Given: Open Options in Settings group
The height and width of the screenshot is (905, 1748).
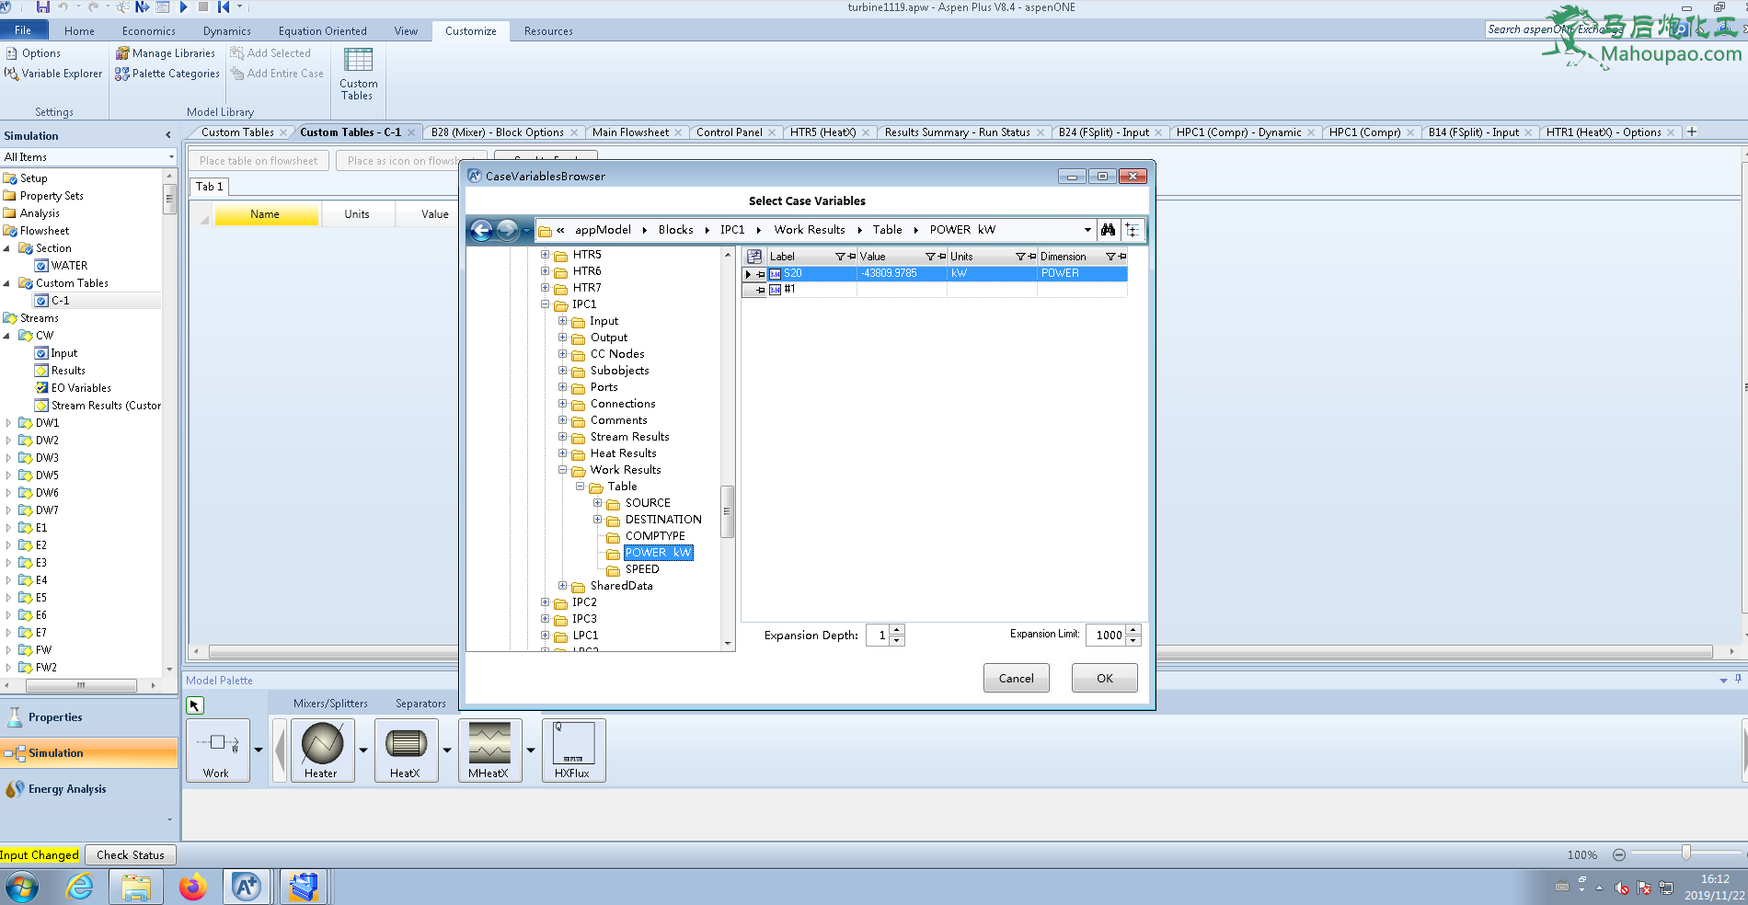Looking at the screenshot, I should point(33,53).
